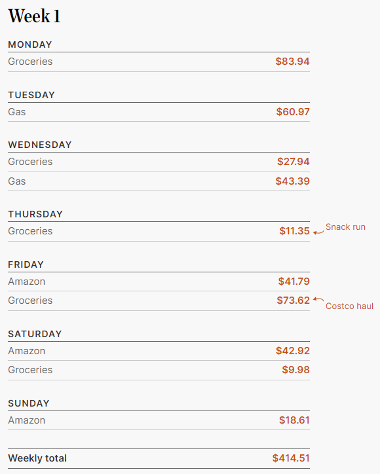380x474 pixels.
Task: Click the $60.97 gas amount
Action: point(293,112)
